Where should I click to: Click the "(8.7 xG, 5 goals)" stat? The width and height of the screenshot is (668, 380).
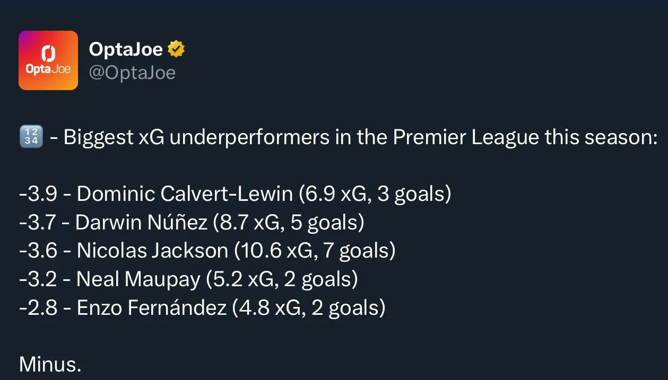(x=289, y=222)
